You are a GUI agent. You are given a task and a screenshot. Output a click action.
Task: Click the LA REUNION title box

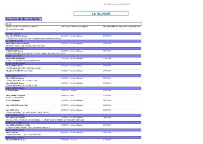[101, 14]
